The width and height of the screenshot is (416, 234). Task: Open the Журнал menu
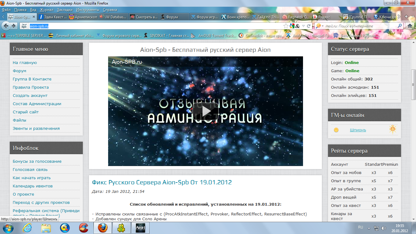[x=47, y=10]
